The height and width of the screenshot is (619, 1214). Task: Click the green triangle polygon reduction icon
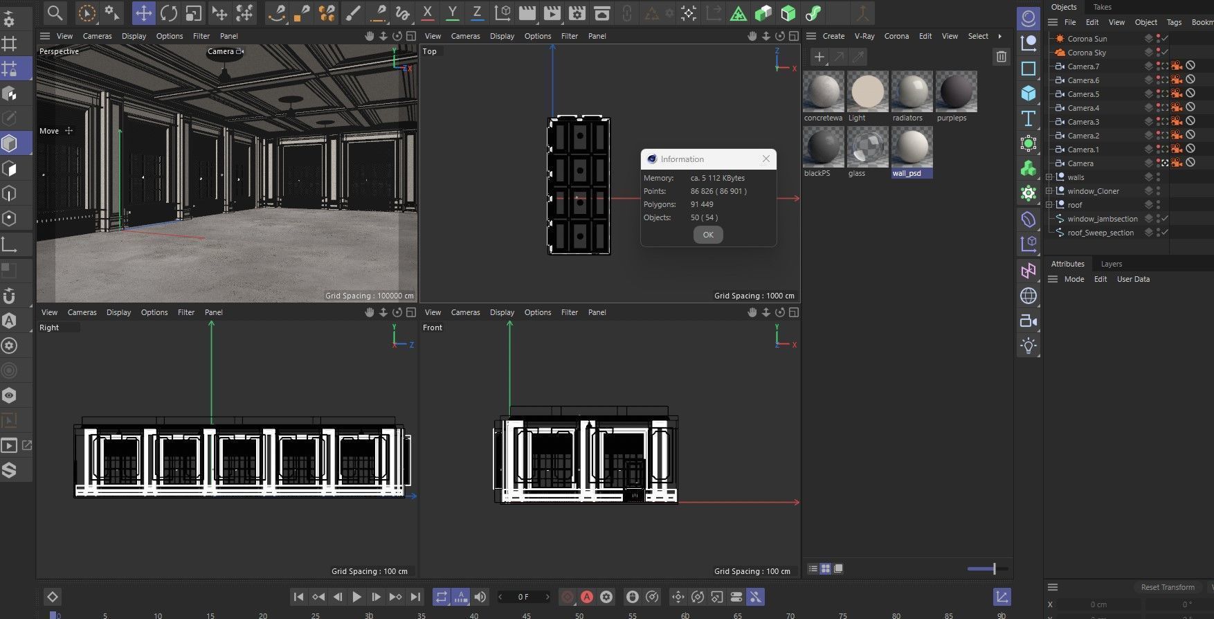point(739,12)
